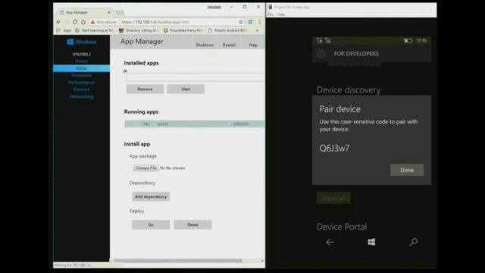The image size is (485, 273).
Task: Expand the bookmarks overflow chevron
Action: click(257, 30)
